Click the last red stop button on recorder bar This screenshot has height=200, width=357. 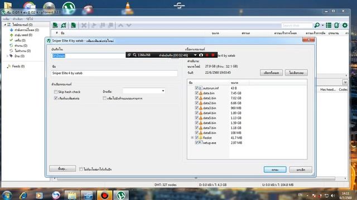click(x=213, y=55)
